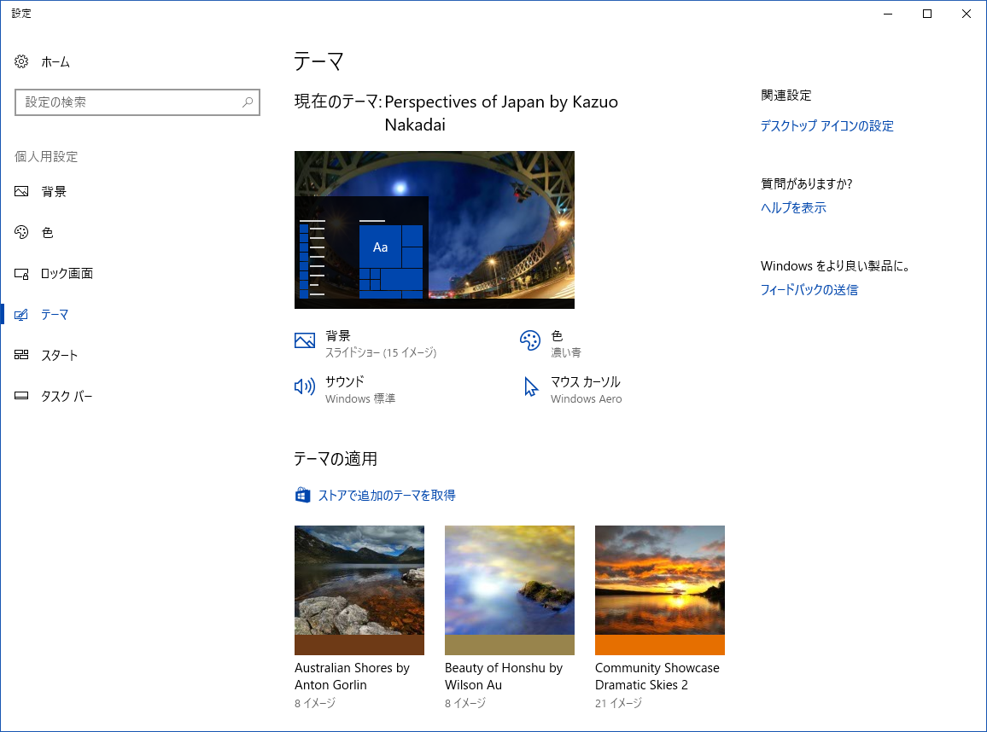Click the 'Australian Shores by Anton Gorlin' caption
987x732 pixels.
[x=352, y=676]
